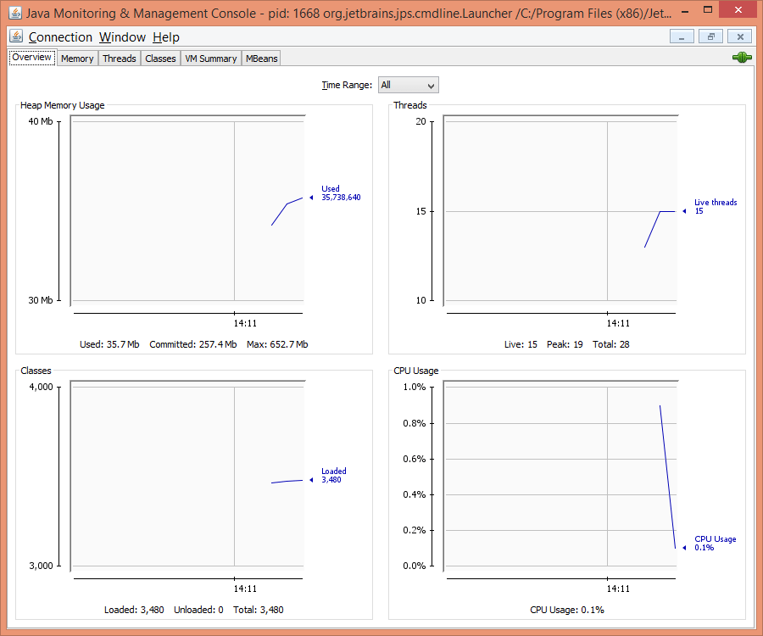Click the 30 Mb axis label
Screen dimensions: 763x636
[41, 300]
